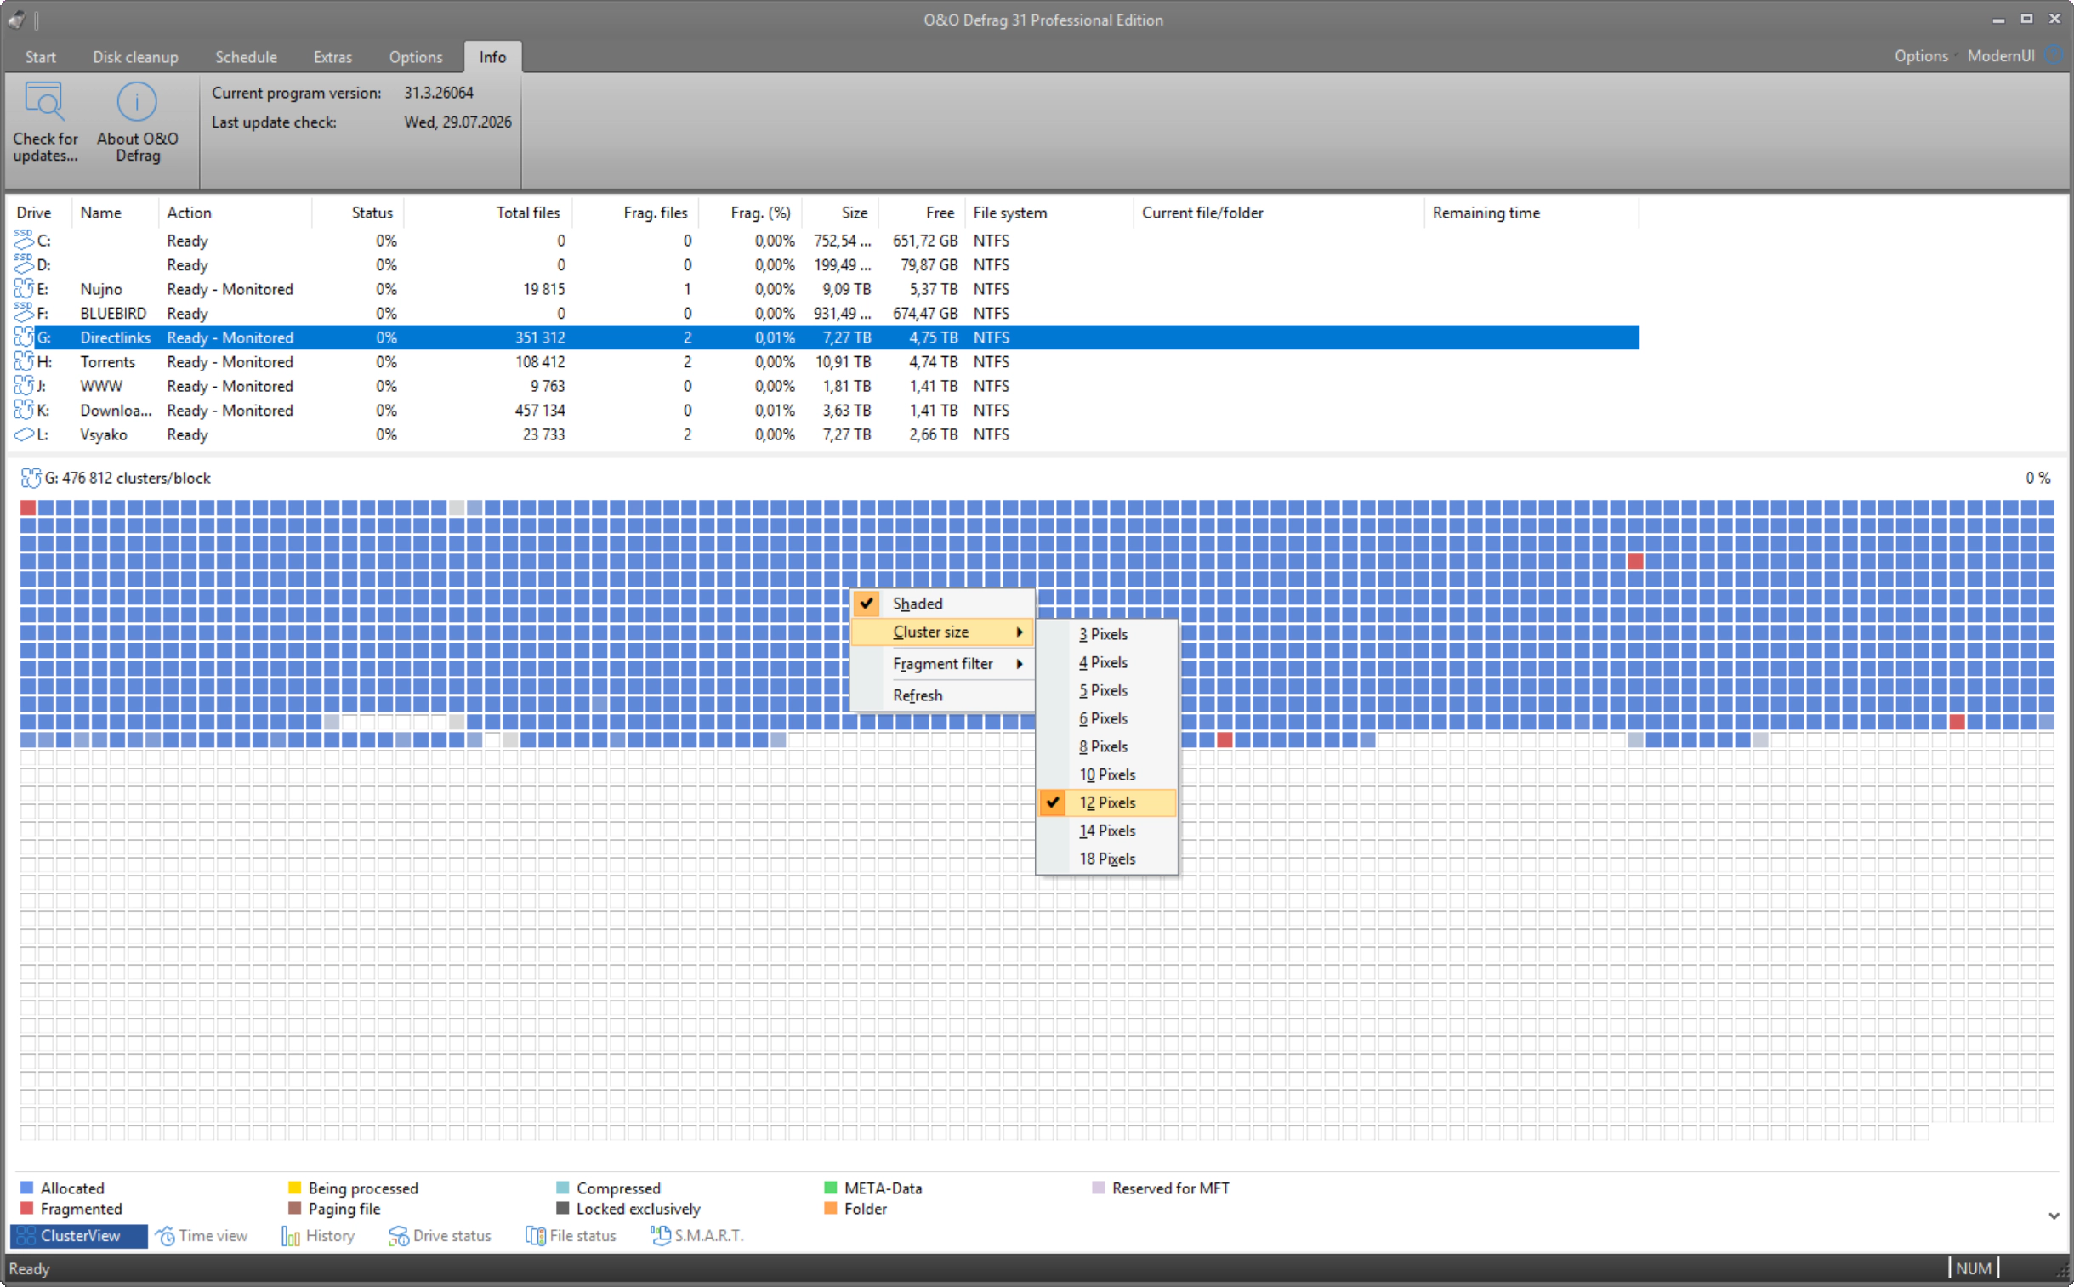
Task: Click the drive icon for J: WWW
Action: pos(24,387)
